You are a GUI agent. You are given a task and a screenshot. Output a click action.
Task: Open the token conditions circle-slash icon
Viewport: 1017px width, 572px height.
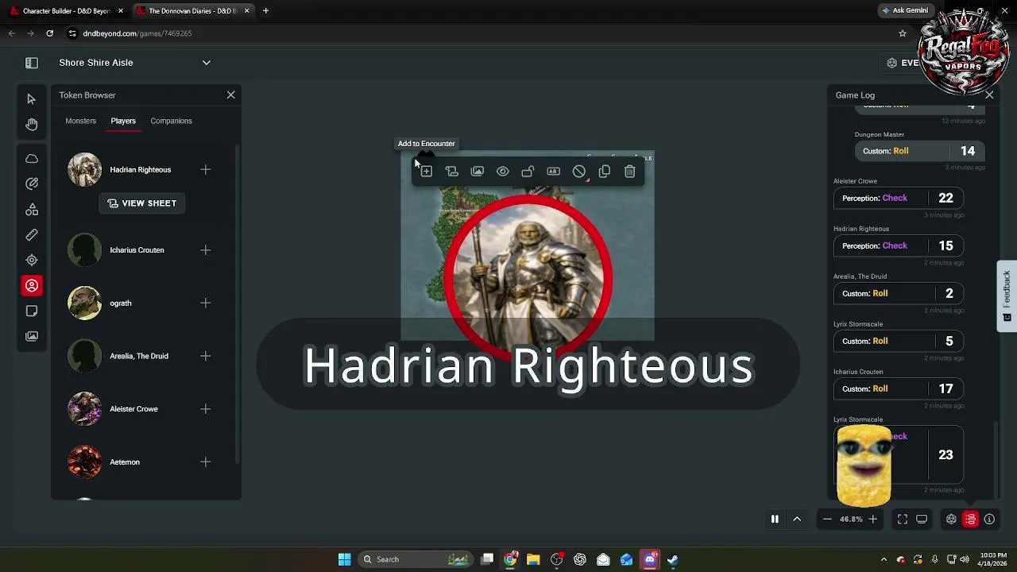pyautogui.click(x=579, y=172)
